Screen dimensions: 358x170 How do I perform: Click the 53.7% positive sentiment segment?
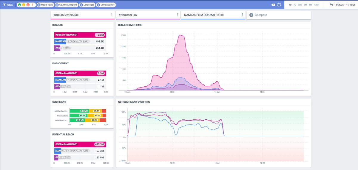pyautogui.click(x=79, y=111)
